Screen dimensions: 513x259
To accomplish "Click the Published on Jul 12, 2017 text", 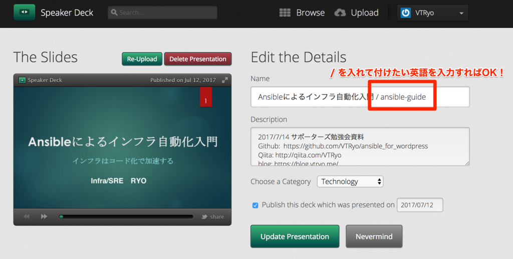I will coord(183,80).
